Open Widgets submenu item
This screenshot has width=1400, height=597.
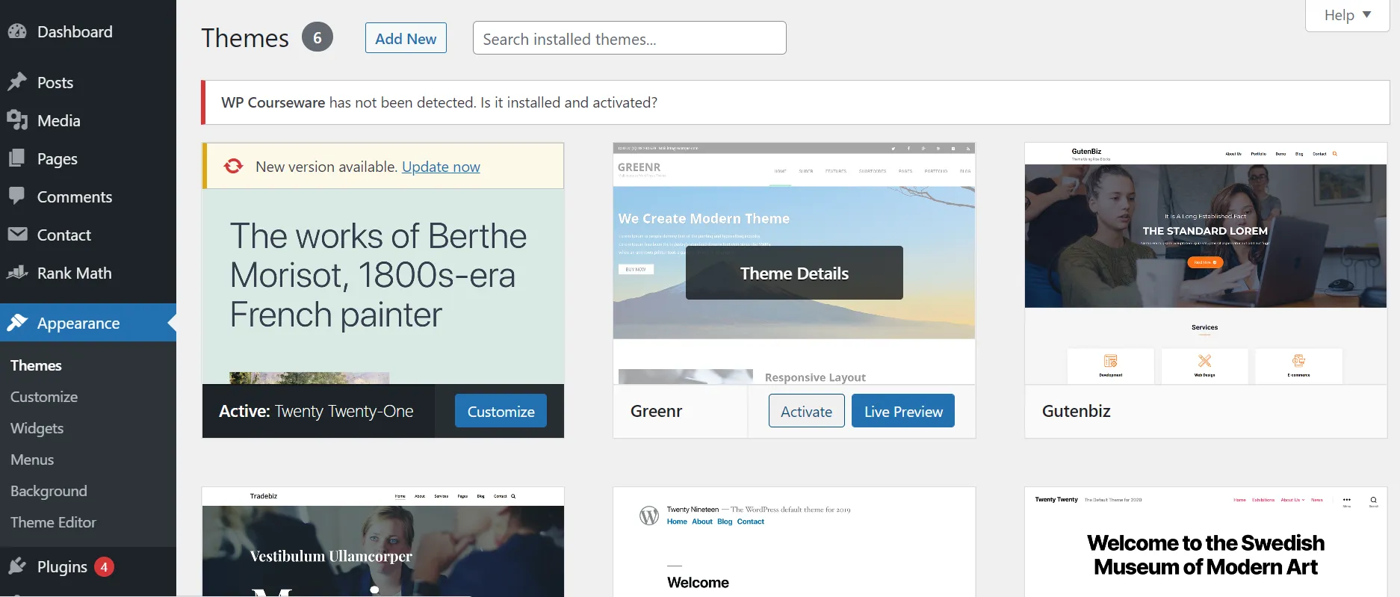point(37,428)
